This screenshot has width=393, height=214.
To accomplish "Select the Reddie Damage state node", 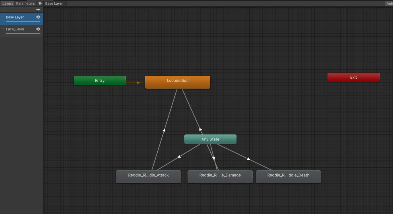I will click(220, 177).
